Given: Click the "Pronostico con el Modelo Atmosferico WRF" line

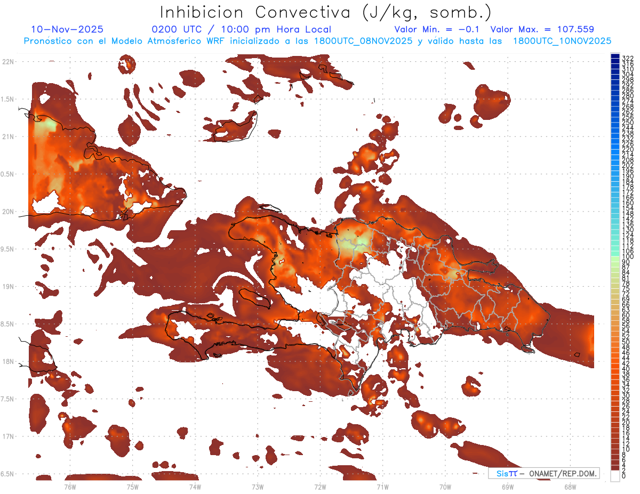Looking at the screenshot, I should 318,41.
